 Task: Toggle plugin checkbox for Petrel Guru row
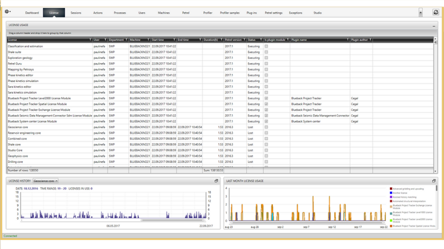tap(266, 64)
